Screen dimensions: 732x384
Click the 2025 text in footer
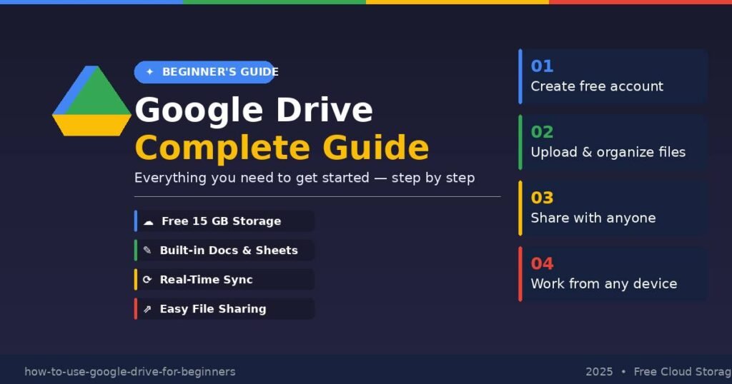[x=599, y=372]
